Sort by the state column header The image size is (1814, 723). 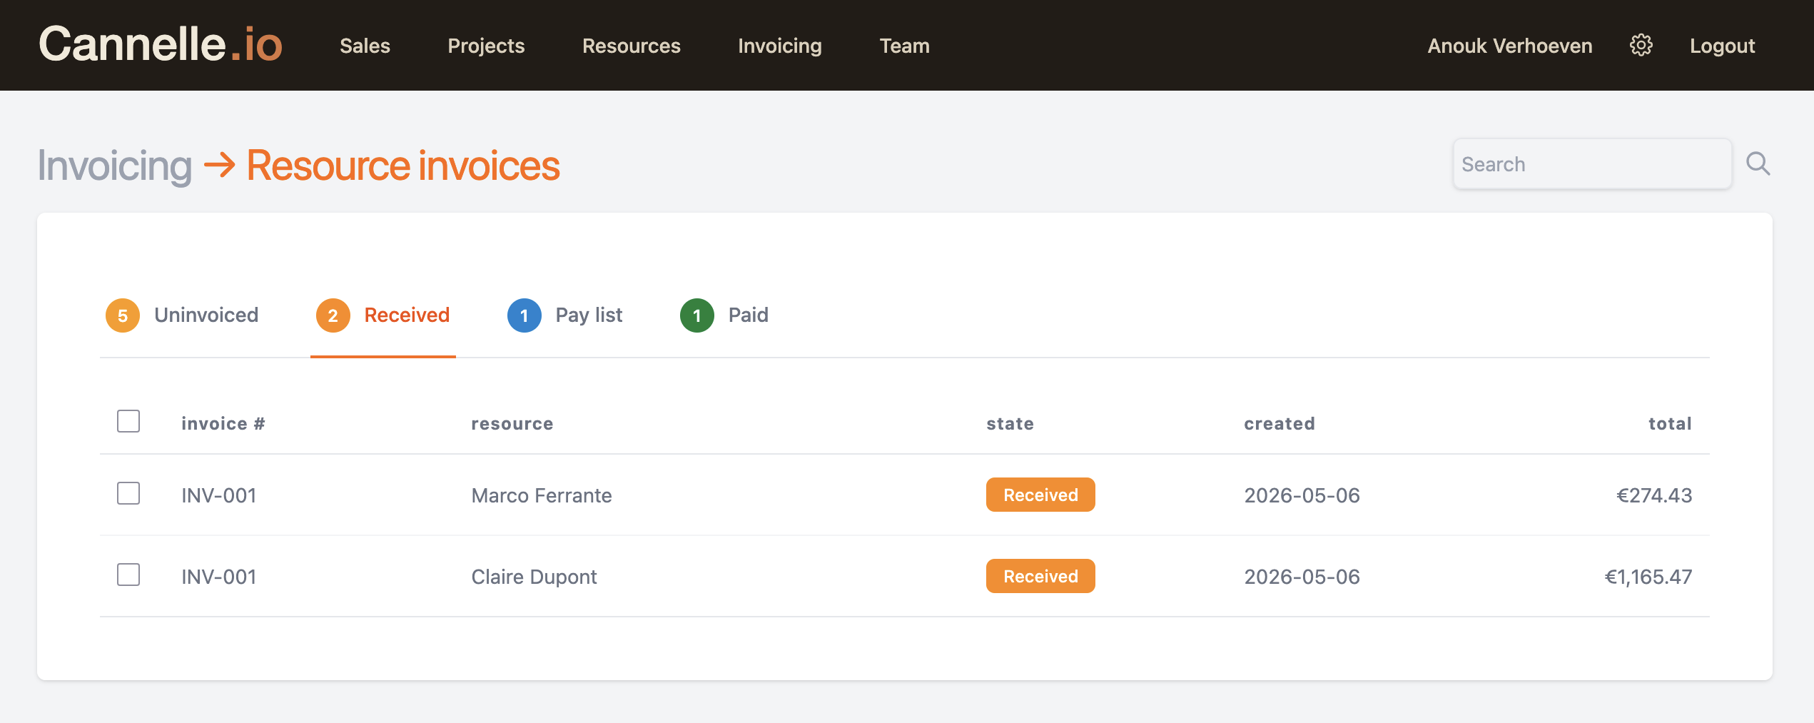click(1010, 423)
